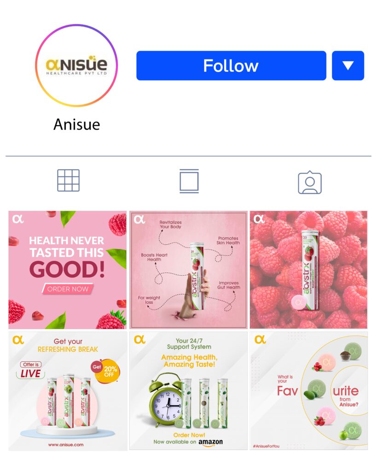Click the blue Follow button
This screenshot has width=377, height=472.
231,65
